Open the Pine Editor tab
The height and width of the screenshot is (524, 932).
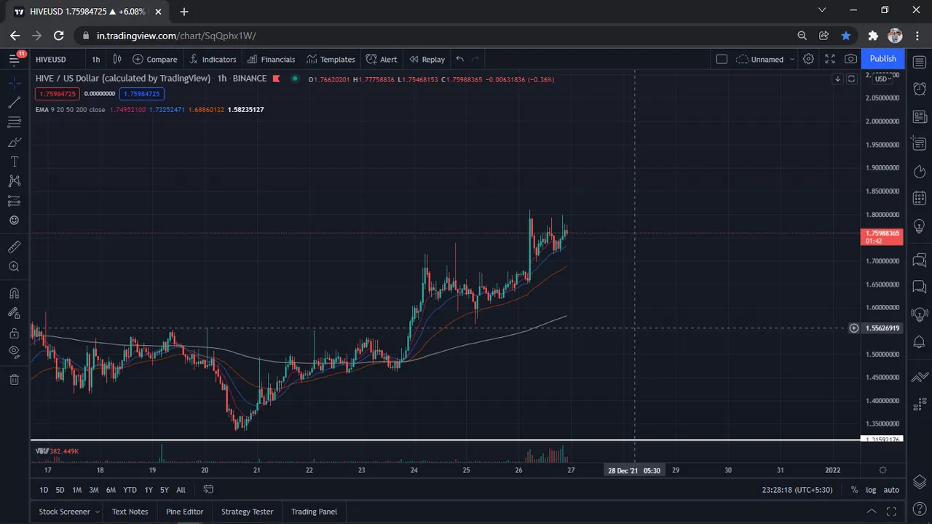[x=184, y=512]
